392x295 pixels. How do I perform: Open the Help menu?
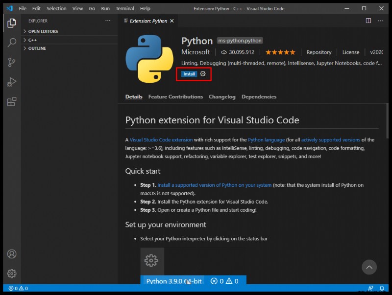pos(145,8)
